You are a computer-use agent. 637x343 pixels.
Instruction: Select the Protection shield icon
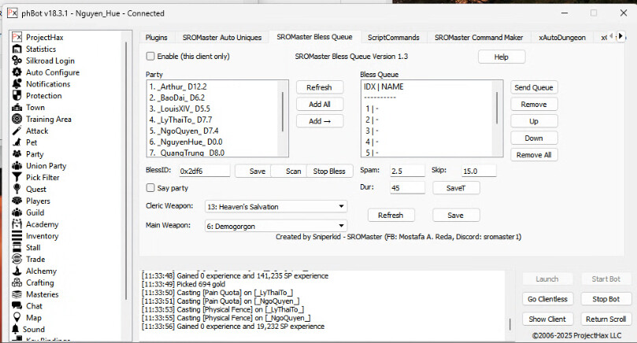pyautogui.click(x=18, y=96)
